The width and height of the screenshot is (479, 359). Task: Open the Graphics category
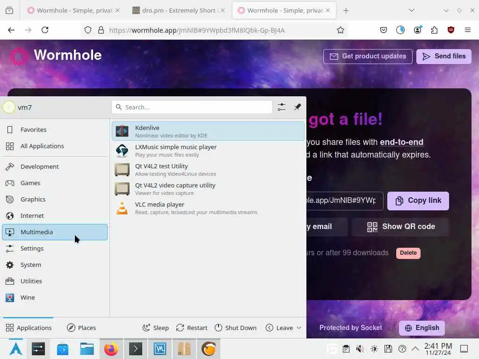tap(55, 199)
